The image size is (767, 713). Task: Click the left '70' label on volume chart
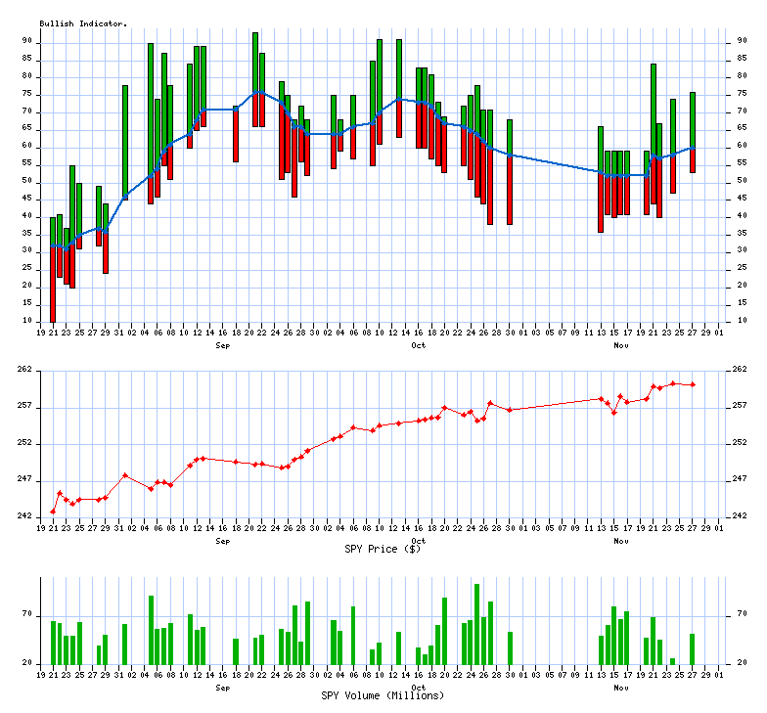tap(28, 615)
